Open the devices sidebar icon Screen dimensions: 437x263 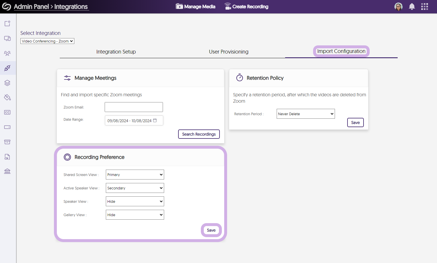[x=7, y=38]
